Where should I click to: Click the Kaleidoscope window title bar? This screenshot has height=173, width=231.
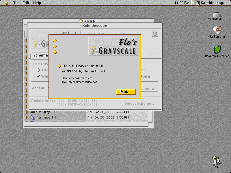click(95, 25)
